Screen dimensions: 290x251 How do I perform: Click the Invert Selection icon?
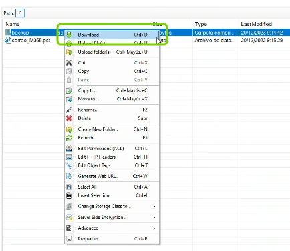[x=69, y=195]
